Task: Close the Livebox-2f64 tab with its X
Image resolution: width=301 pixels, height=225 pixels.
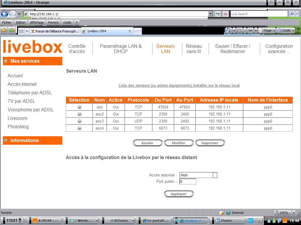Action: [x=130, y=31]
